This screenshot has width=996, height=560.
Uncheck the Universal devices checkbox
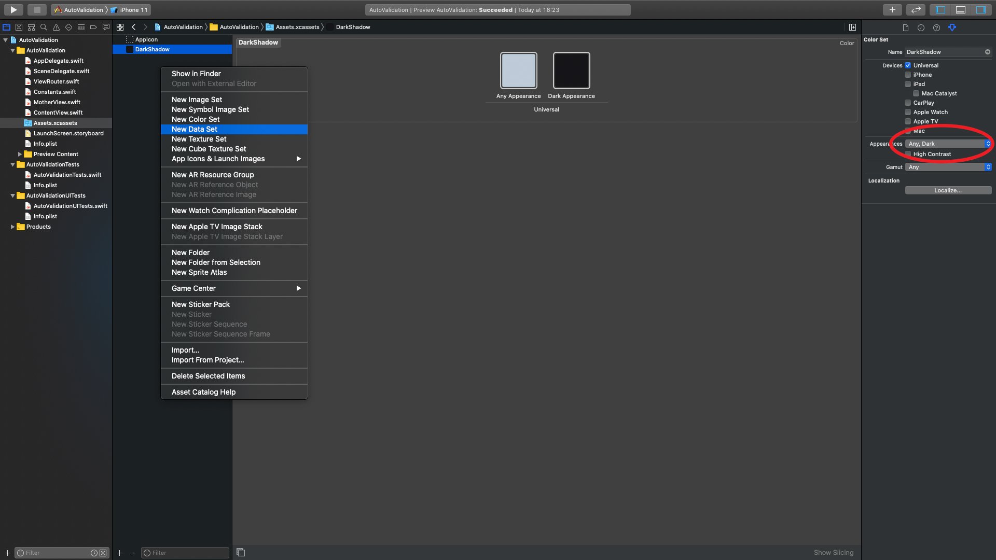pyautogui.click(x=908, y=65)
